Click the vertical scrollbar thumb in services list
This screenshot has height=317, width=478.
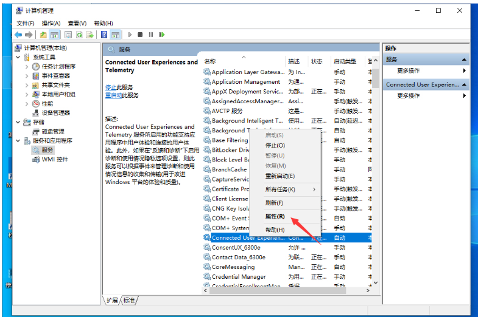point(376,78)
